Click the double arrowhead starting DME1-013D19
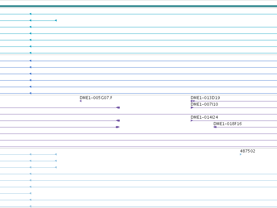 (x=193, y=101)
